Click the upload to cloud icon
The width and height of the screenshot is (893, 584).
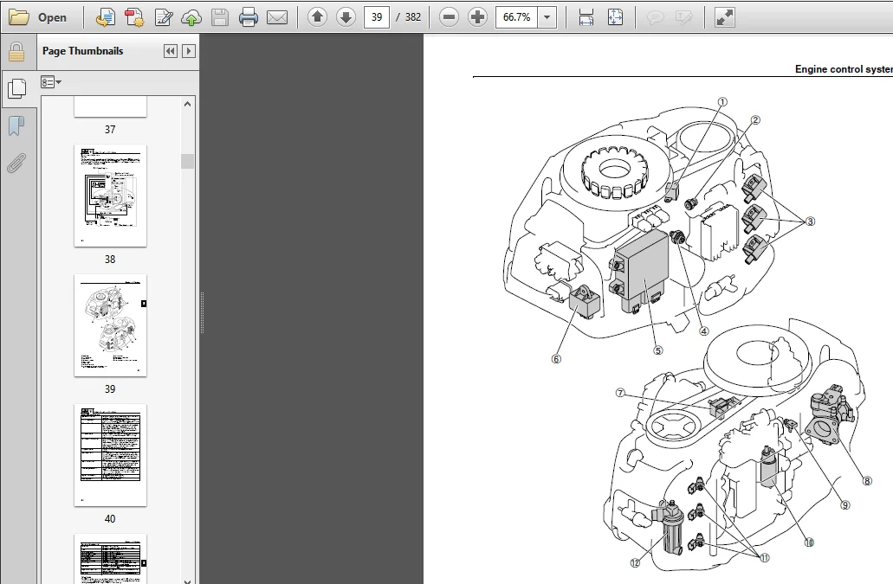(191, 17)
